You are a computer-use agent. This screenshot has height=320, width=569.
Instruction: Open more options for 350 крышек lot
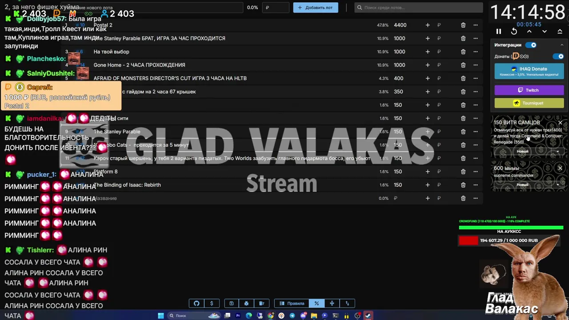point(476,92)
